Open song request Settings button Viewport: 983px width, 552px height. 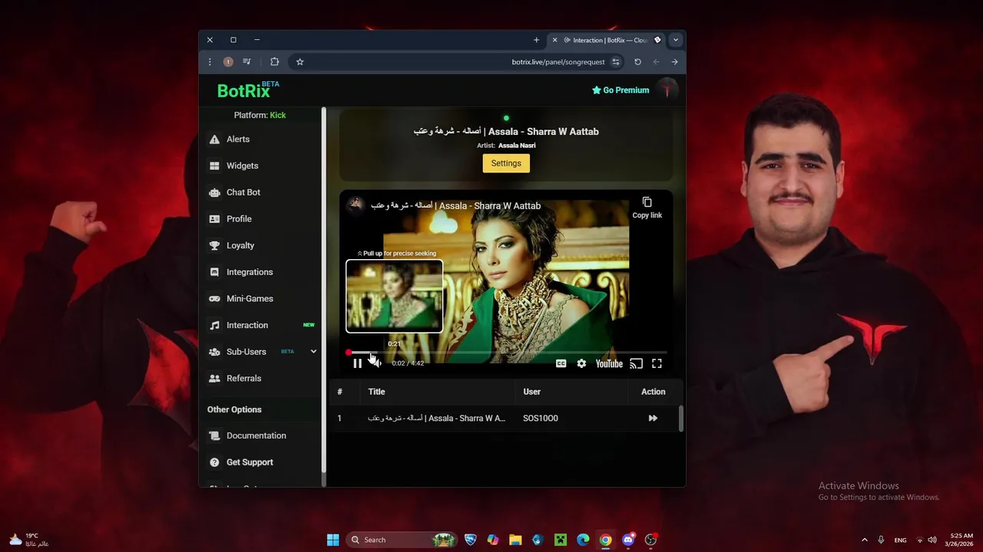[x=506, y=163]
